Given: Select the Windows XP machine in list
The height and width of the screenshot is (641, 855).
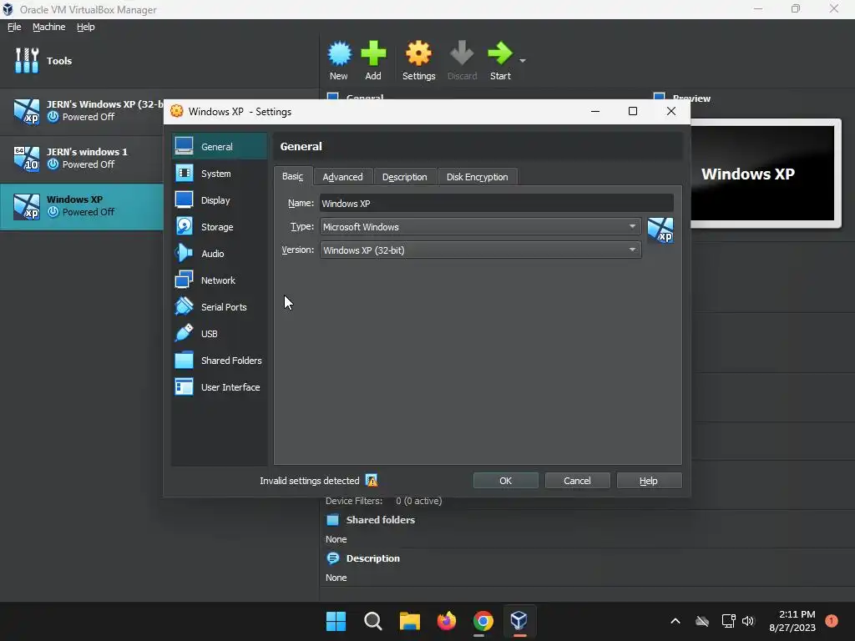Looking at the screenshot, I should click(82, 207).
